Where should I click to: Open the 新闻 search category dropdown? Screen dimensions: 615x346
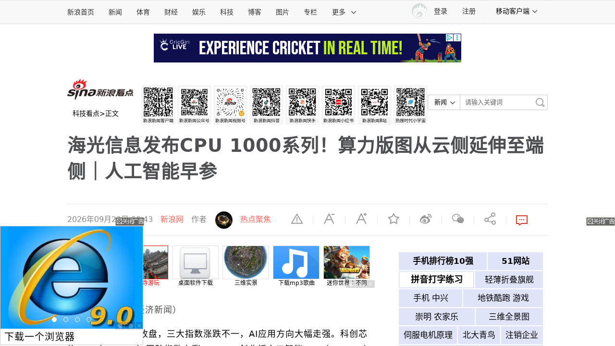444,102
